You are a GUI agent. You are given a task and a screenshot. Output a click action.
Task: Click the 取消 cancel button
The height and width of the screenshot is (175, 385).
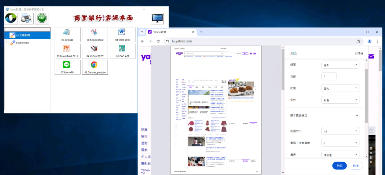356,166
